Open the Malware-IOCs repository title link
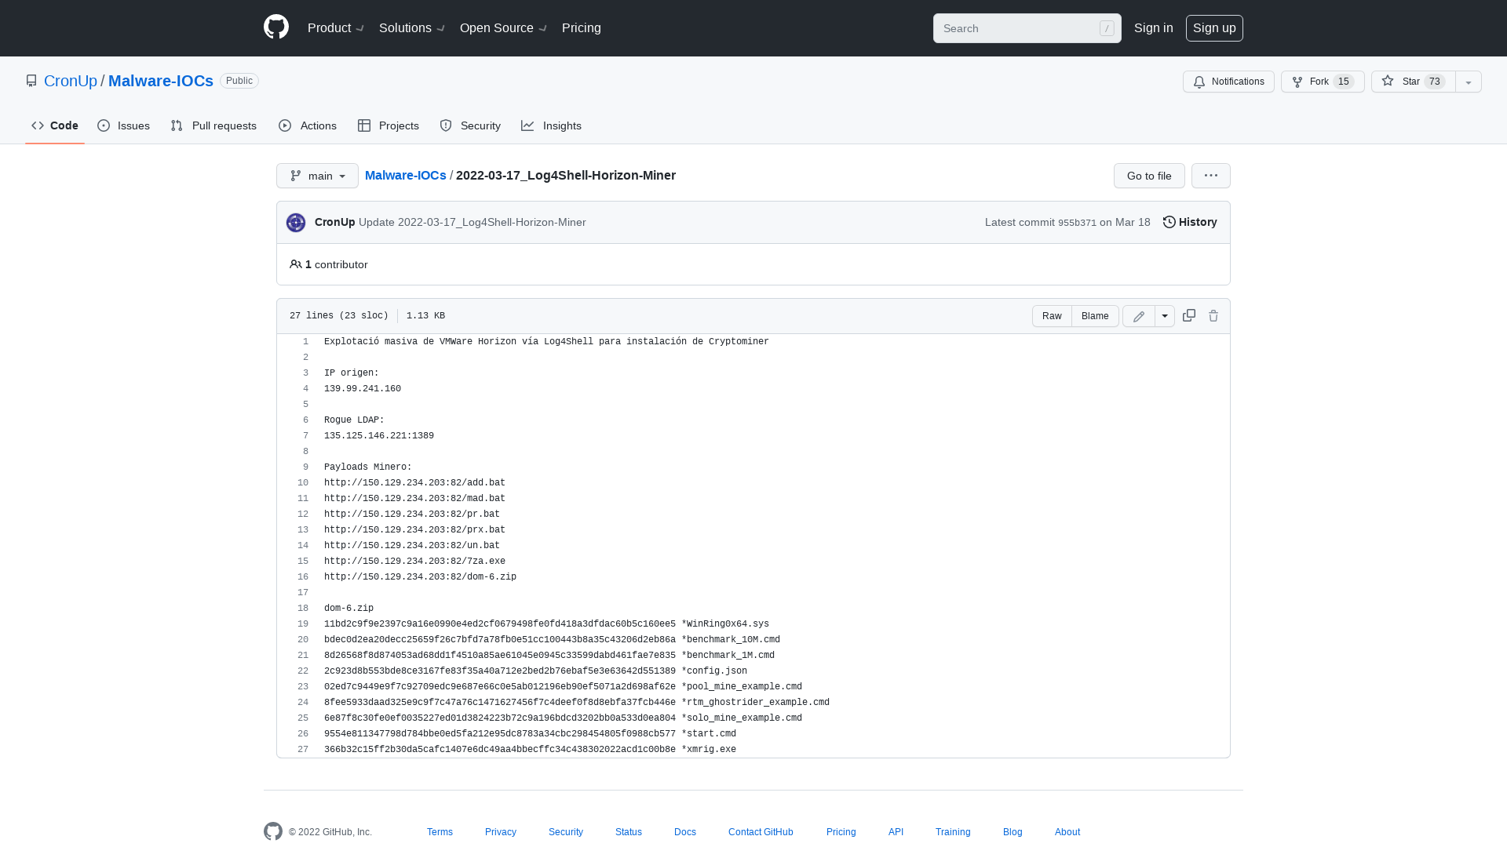The width and height of the screenshot is (1507, 847). tap(161, 81)
